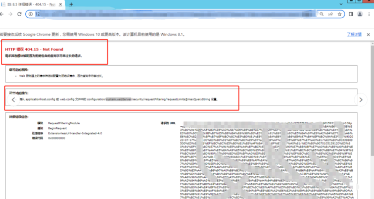The image size is (374, 199).
Task: Click the 最可能的原因 section heading
Action: (x=19, y=70)
